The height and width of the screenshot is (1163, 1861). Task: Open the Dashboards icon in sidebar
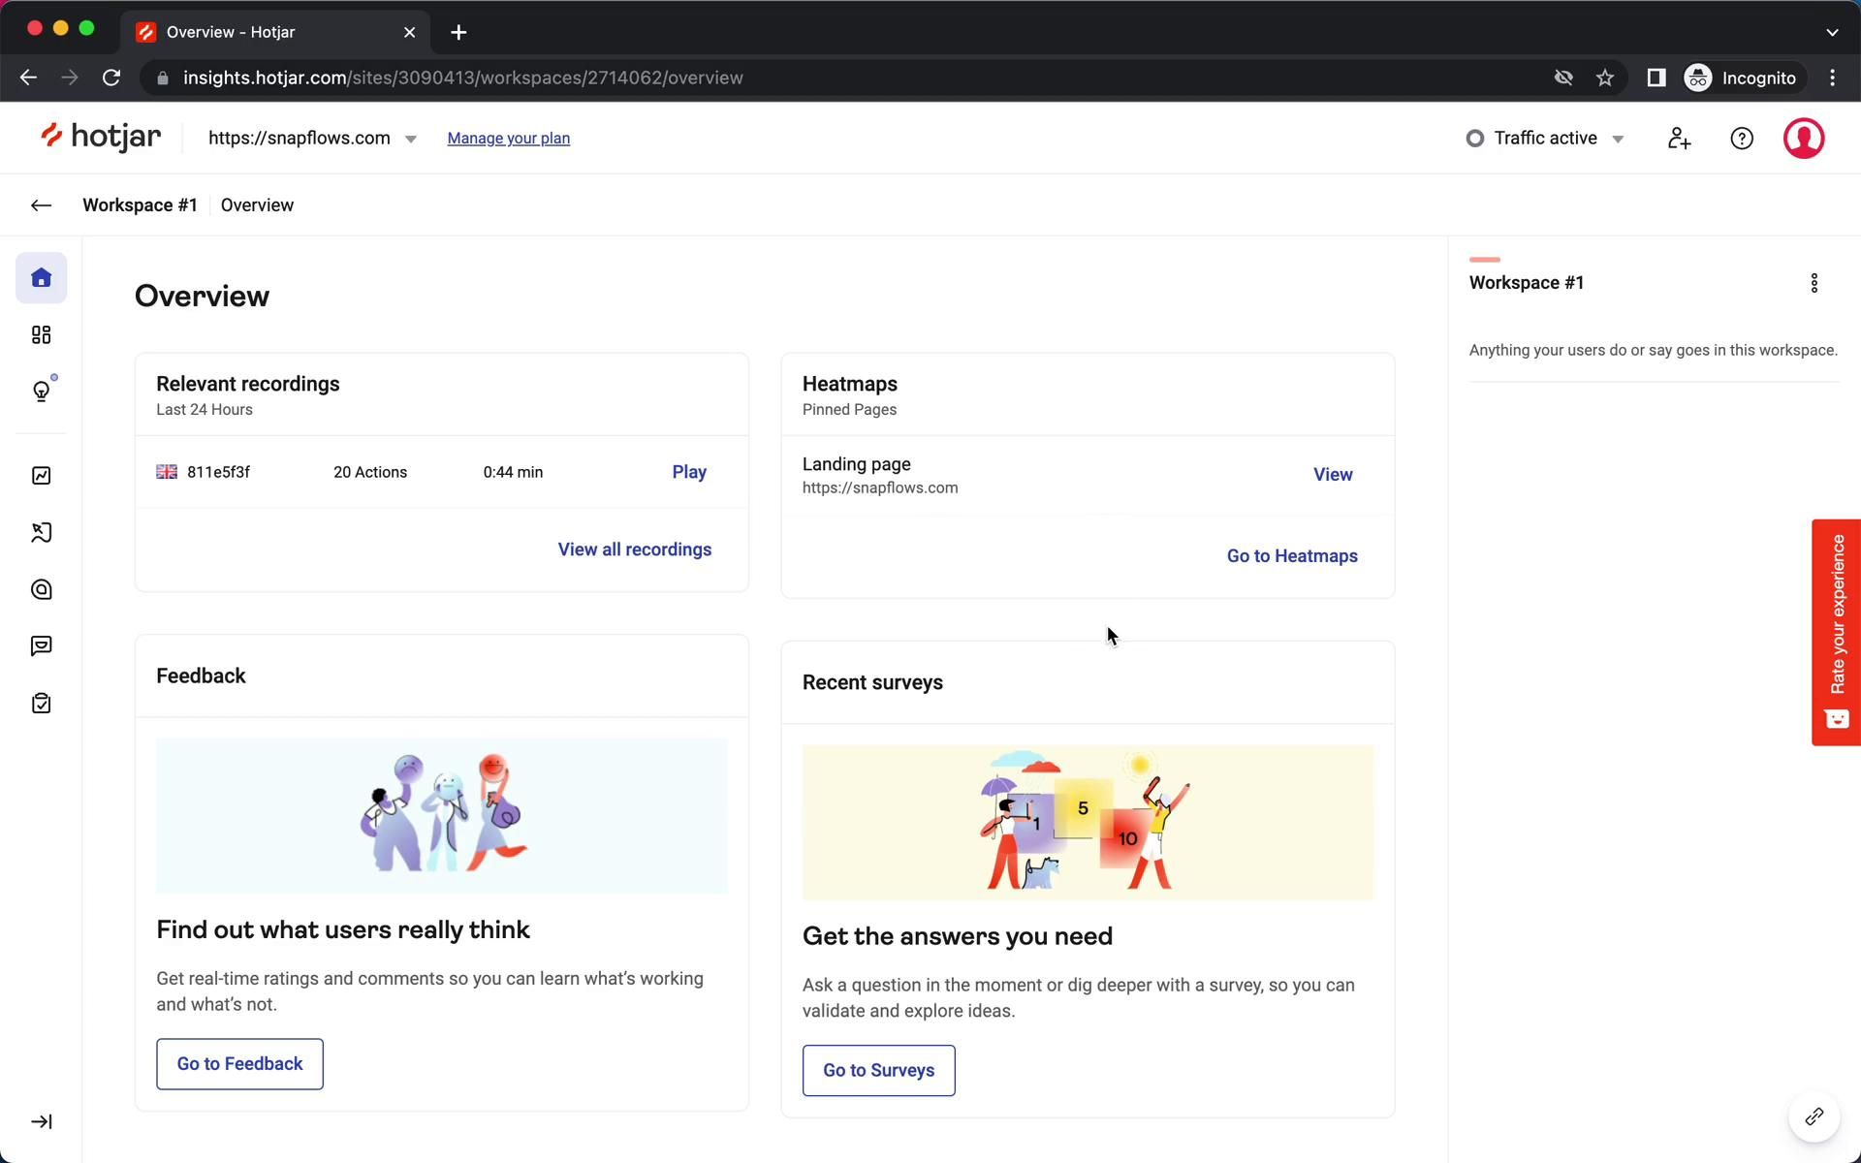(x=41, y=335)
